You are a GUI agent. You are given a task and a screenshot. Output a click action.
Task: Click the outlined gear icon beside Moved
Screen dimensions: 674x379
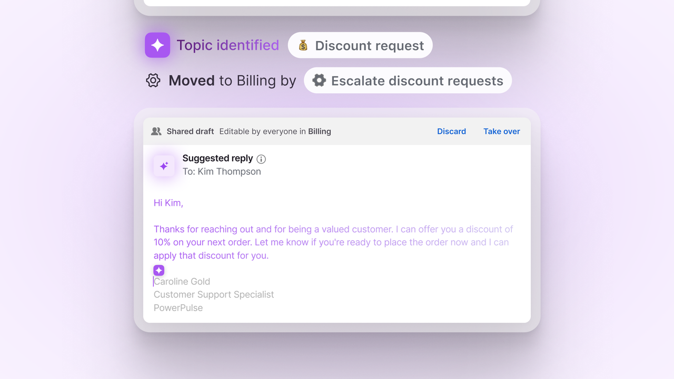coord(153,81)
